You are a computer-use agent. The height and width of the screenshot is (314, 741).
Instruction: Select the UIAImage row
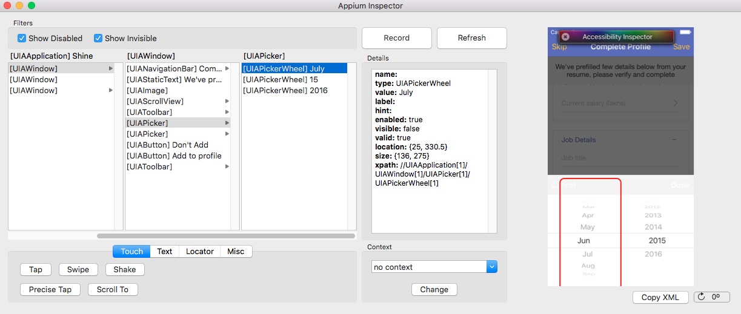[x=178, y=90]
